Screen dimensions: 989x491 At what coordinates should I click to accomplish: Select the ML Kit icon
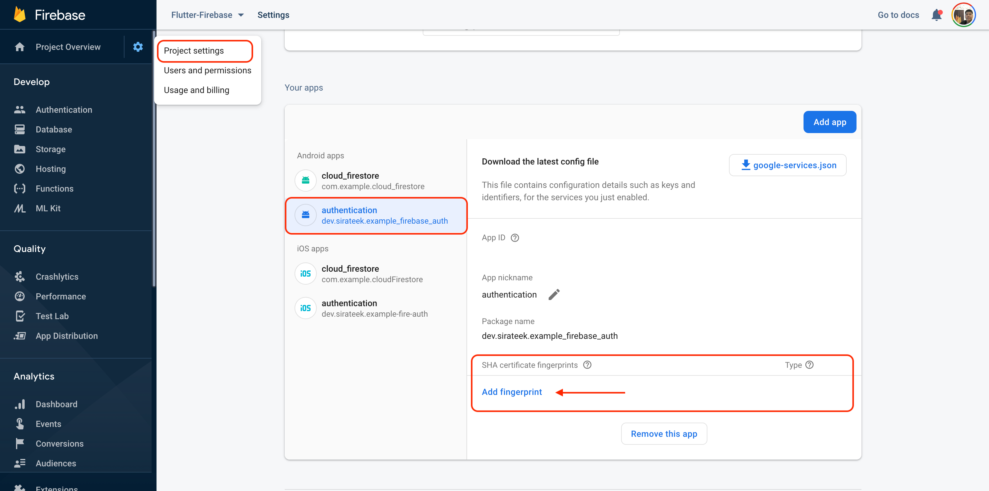pyautogui.click(x=20, y=208)
